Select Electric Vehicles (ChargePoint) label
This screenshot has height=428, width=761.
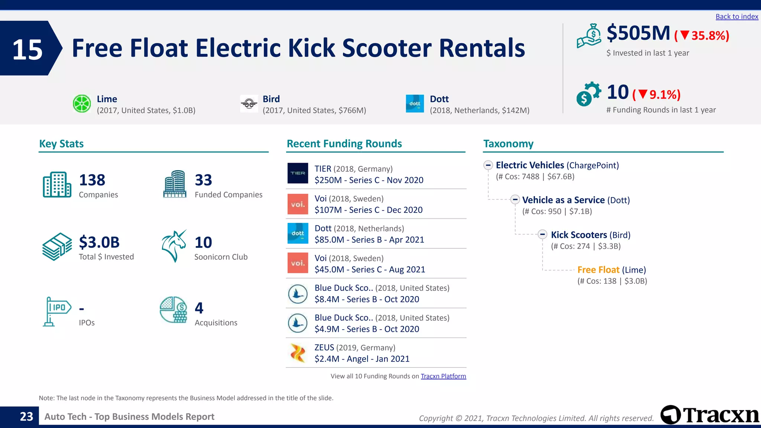tap(557, 165)
